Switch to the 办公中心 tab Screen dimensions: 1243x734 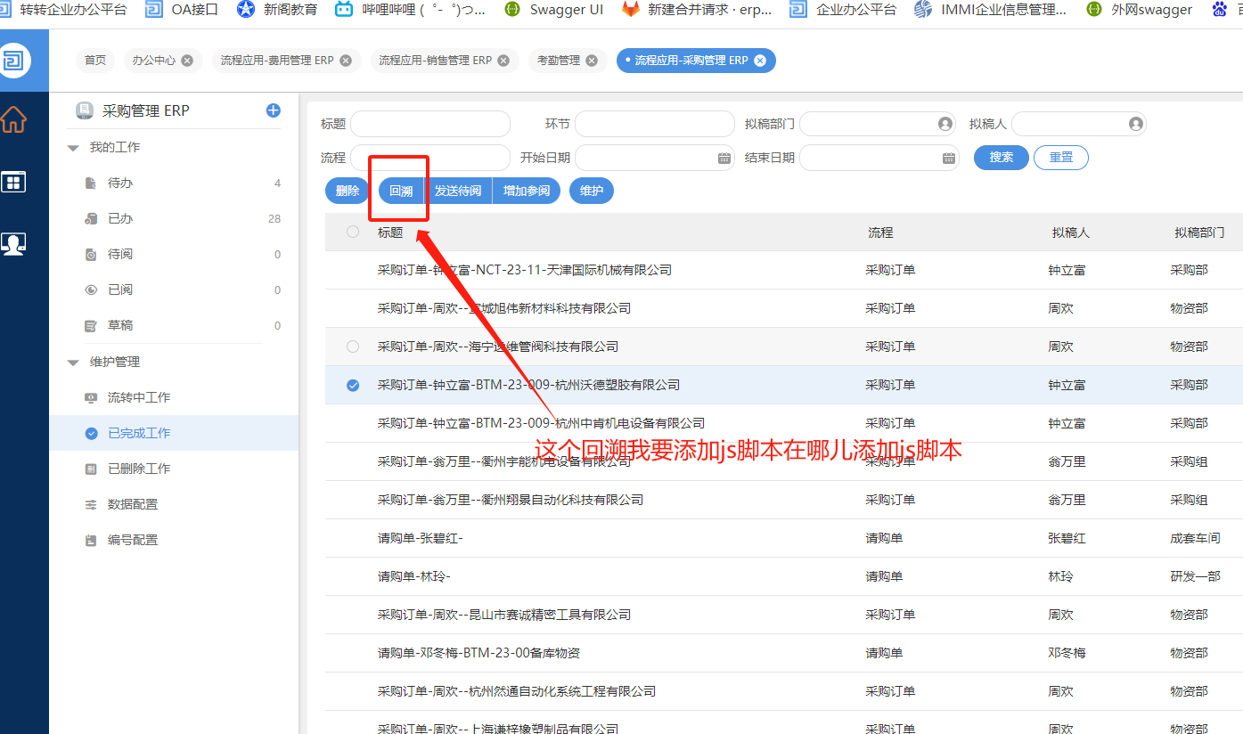click(x=154, y=61)
